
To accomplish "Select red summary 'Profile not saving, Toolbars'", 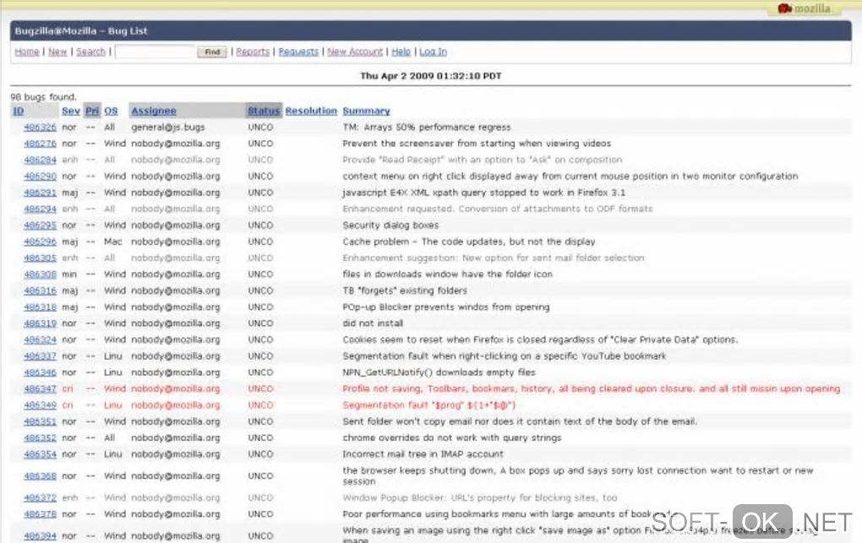I will click(592, 389).
